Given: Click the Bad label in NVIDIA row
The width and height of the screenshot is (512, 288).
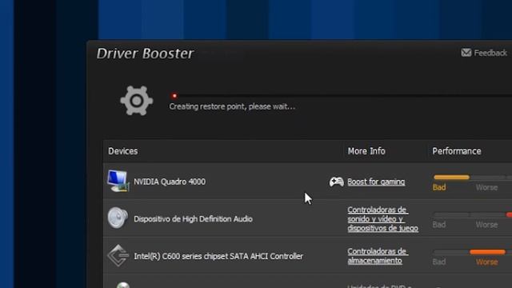Looking at the screenshot, I should point(439,187).
